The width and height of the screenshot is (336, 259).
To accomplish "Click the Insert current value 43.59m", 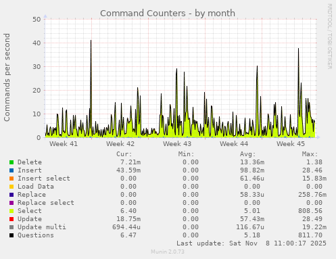I will [x=128, y=170].
